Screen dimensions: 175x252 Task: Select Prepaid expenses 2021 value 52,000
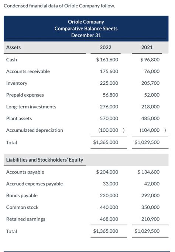152,95
